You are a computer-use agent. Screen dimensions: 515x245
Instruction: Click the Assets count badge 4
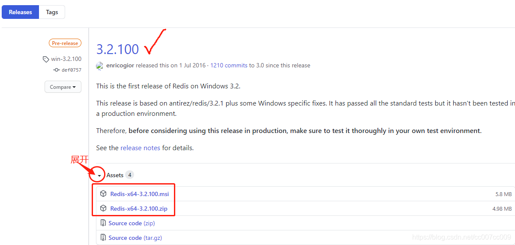point(129,175)
